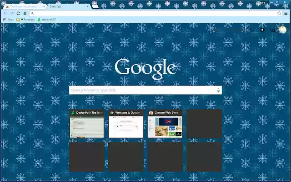The image size is (291, 182).
Task: Click the back arrow navigation icon
Action: [5, 13]
